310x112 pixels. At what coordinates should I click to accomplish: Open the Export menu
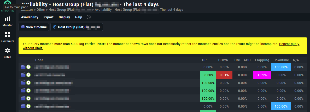48,17
